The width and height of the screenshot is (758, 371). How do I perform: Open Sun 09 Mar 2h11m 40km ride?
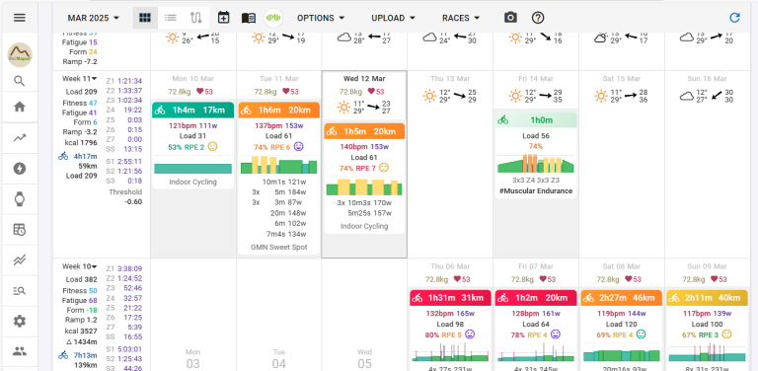pyautogui.click(x=707, y=298)
